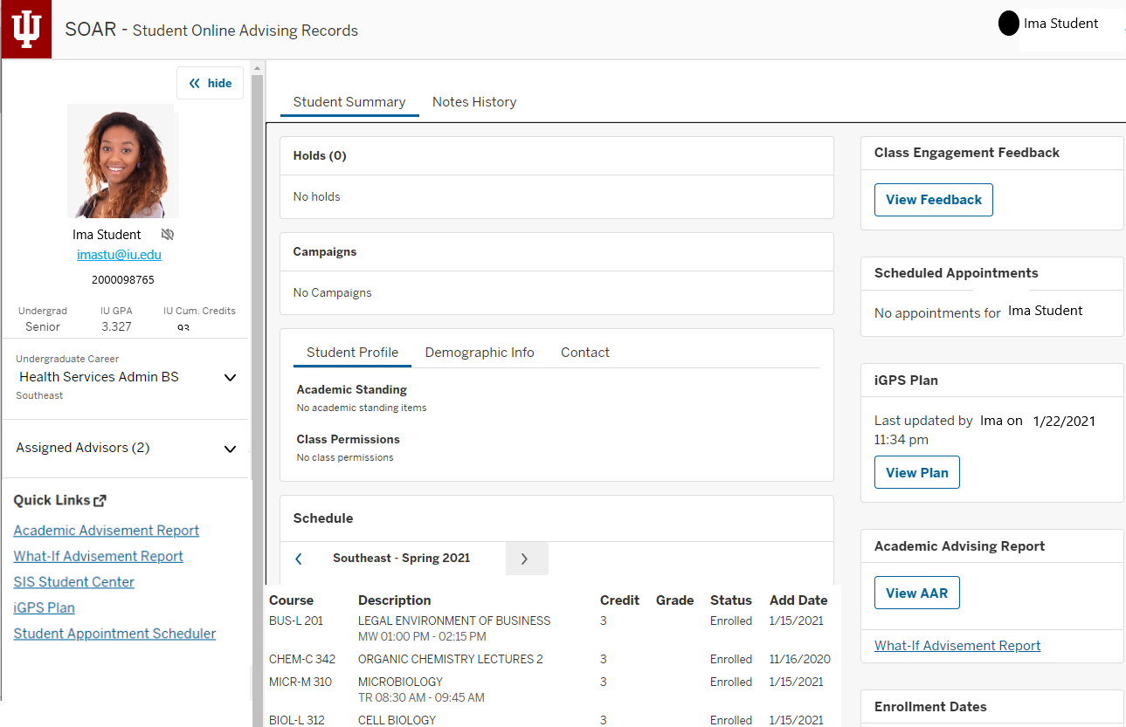1126x727 pixels.
Task: Go to next term in Schedule
Action: (525, 559)
